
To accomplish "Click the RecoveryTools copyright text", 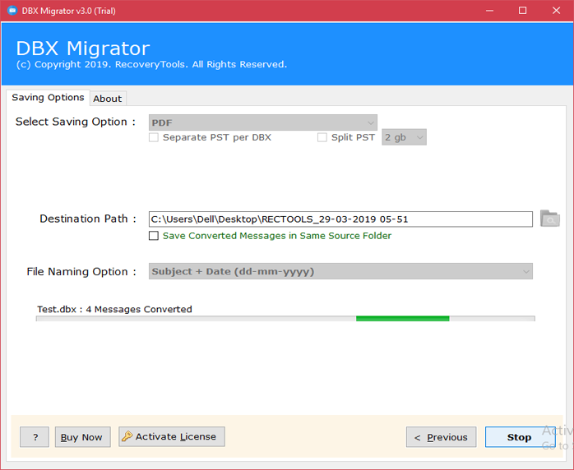I will (x=151, y=64).
